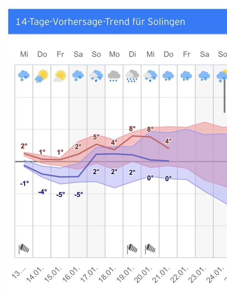The image size is (227, 296).
Task: Select the Di day header
Action: (x=132, y=55)
